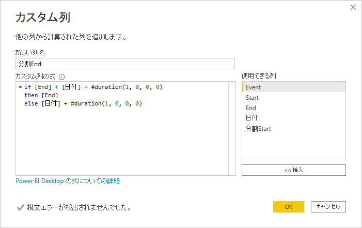Screen dimensions: 362x228
Task: Place cursor on the 'else' keyword
Action: coord(31,103)
